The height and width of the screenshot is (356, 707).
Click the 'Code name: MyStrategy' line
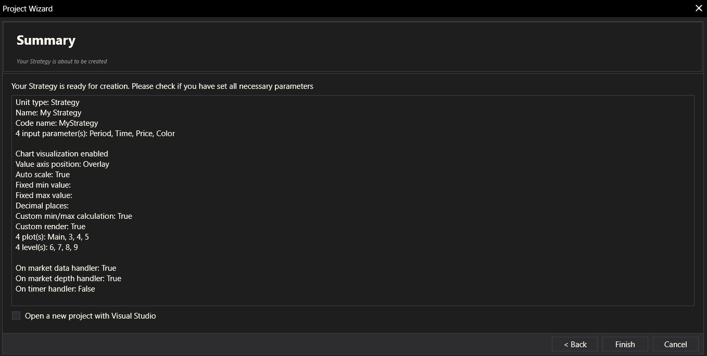(x=57, y=123)
